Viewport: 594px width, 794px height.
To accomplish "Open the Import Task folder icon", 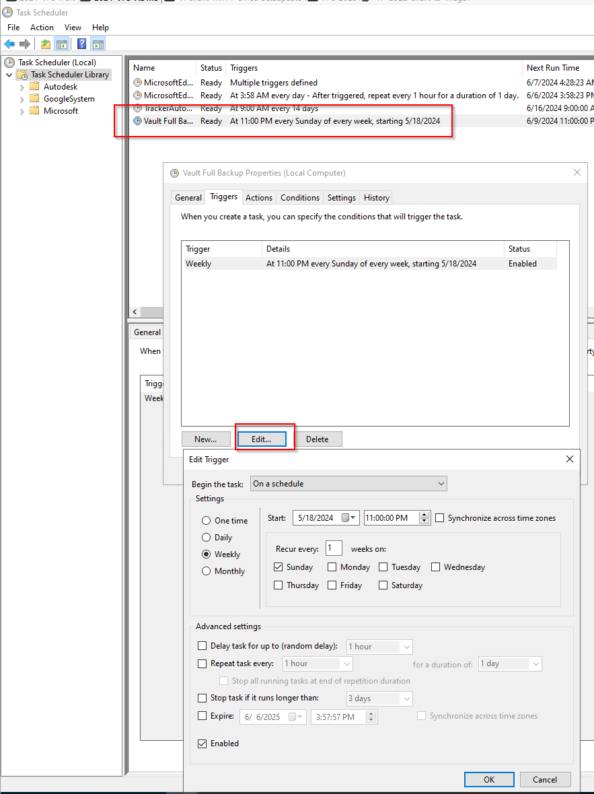I will 44,44.
